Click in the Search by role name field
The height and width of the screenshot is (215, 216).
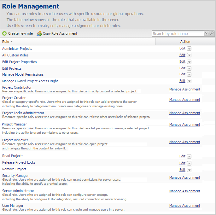pyautogui.click(x=178, y=33)
